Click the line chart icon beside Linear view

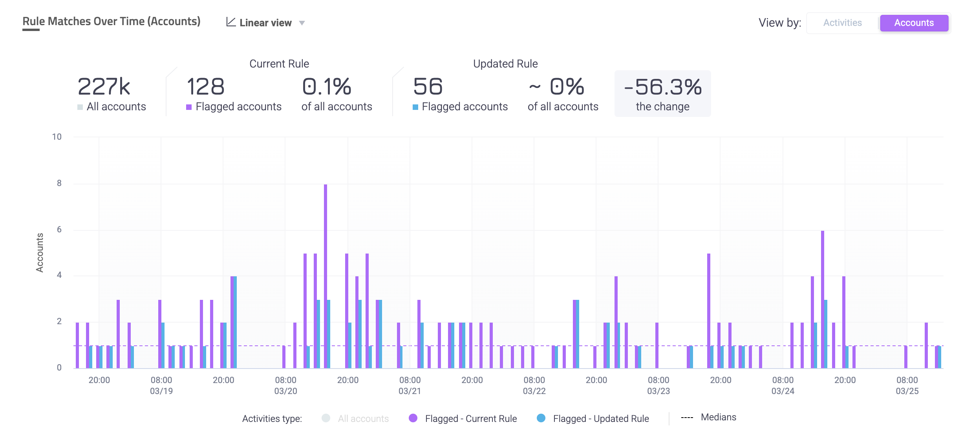pyautogui.click(x=231, y=22)
